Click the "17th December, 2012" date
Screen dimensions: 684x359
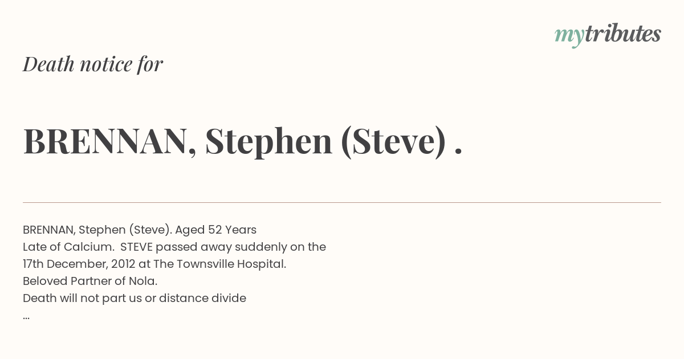79,264
